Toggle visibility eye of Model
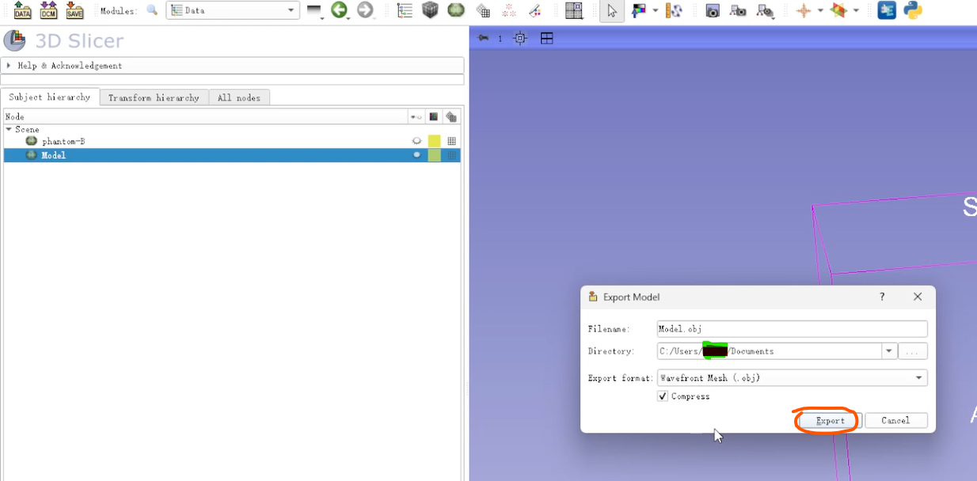Viewport: 977px width, 481px height. click(x=416, y=155)
